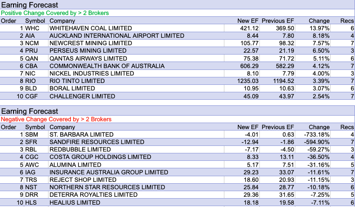Select the Newcrest Mining 7.57% change cell
This screenshot has height=207, width=355.
click(x=320, y=43)
